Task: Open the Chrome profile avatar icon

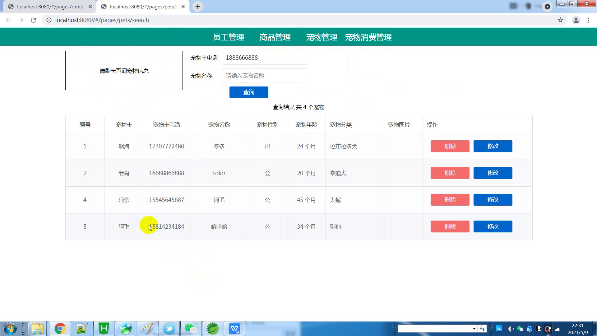Action: [576, 20]
